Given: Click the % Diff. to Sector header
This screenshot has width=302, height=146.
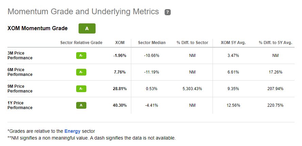Looking at the screenshot, I should pyautogui.click(x=192, y=43).
